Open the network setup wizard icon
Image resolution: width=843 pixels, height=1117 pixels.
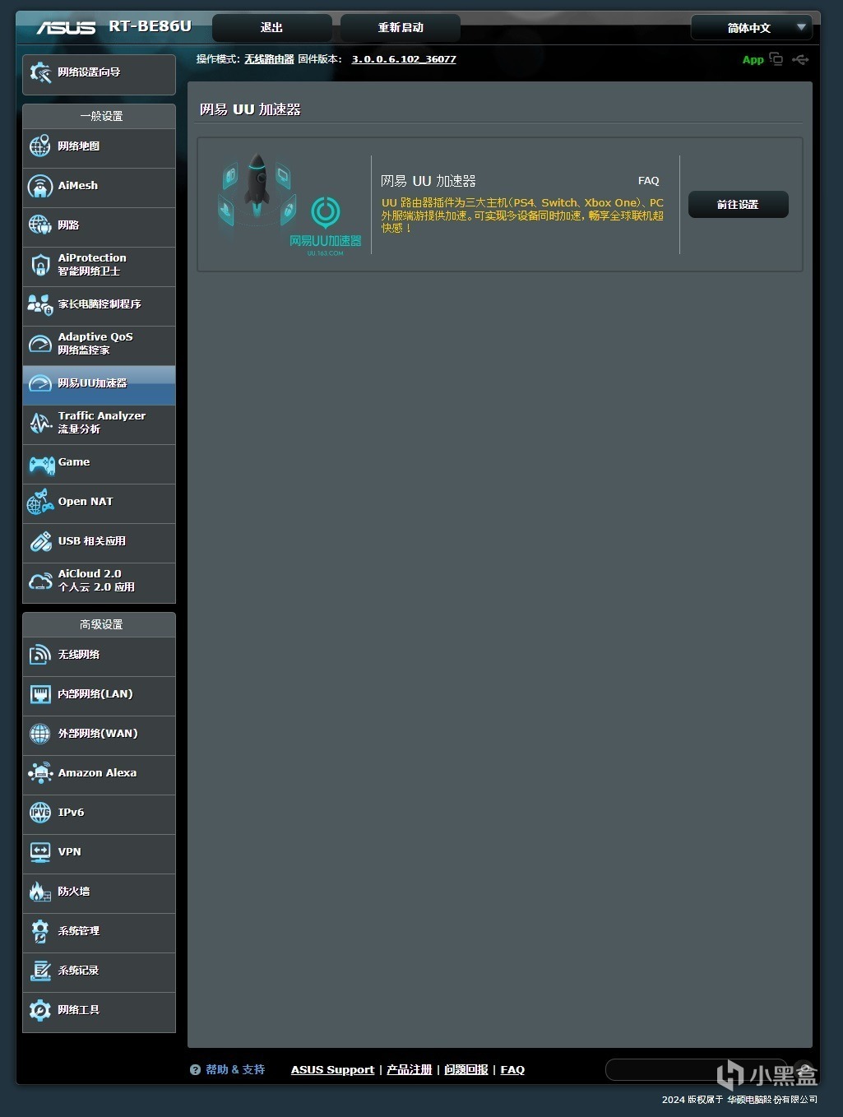[x=40, y=72]
